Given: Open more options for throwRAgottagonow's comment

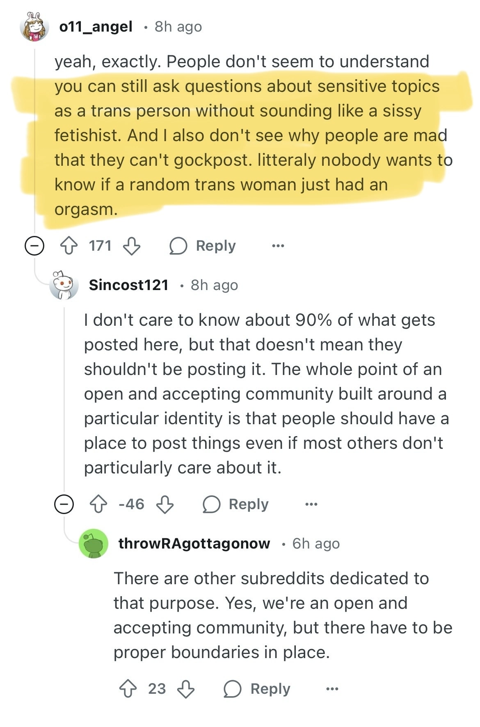Looking at the screenshot, I should pos(332,689).
